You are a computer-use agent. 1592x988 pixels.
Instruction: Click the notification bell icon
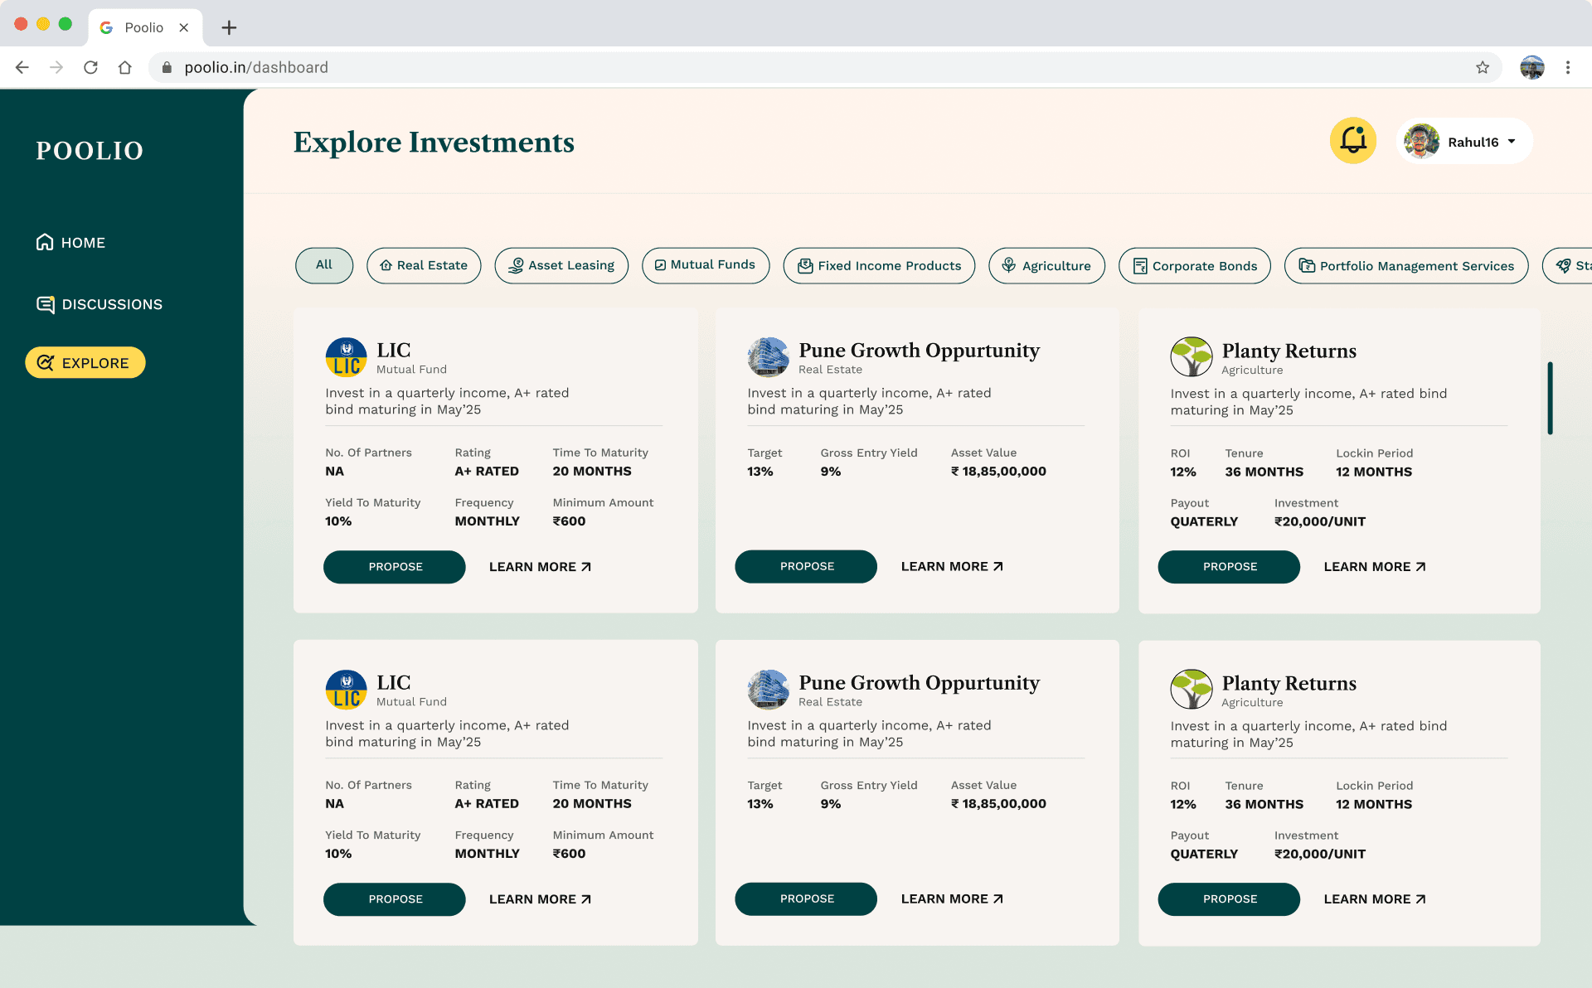[x=1352, y=141]
